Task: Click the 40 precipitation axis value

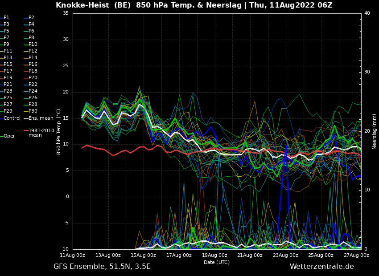Action: point(367,13)
